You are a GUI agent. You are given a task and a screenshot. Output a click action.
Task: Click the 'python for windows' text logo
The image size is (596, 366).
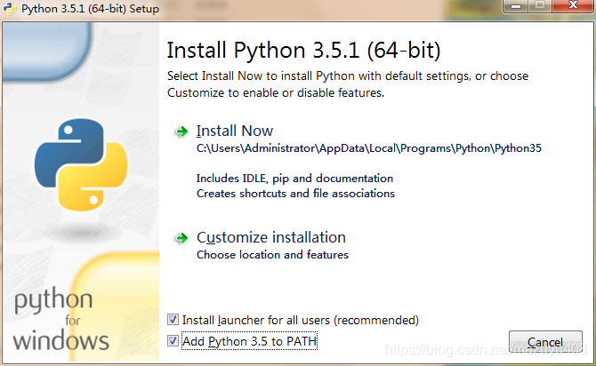pyautogui.click(x=60, y=319)
